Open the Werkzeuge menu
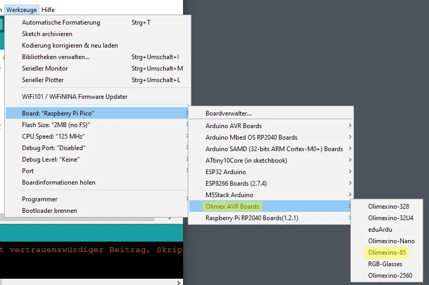The width and height of the screenshot is (429, 285). 21,9
